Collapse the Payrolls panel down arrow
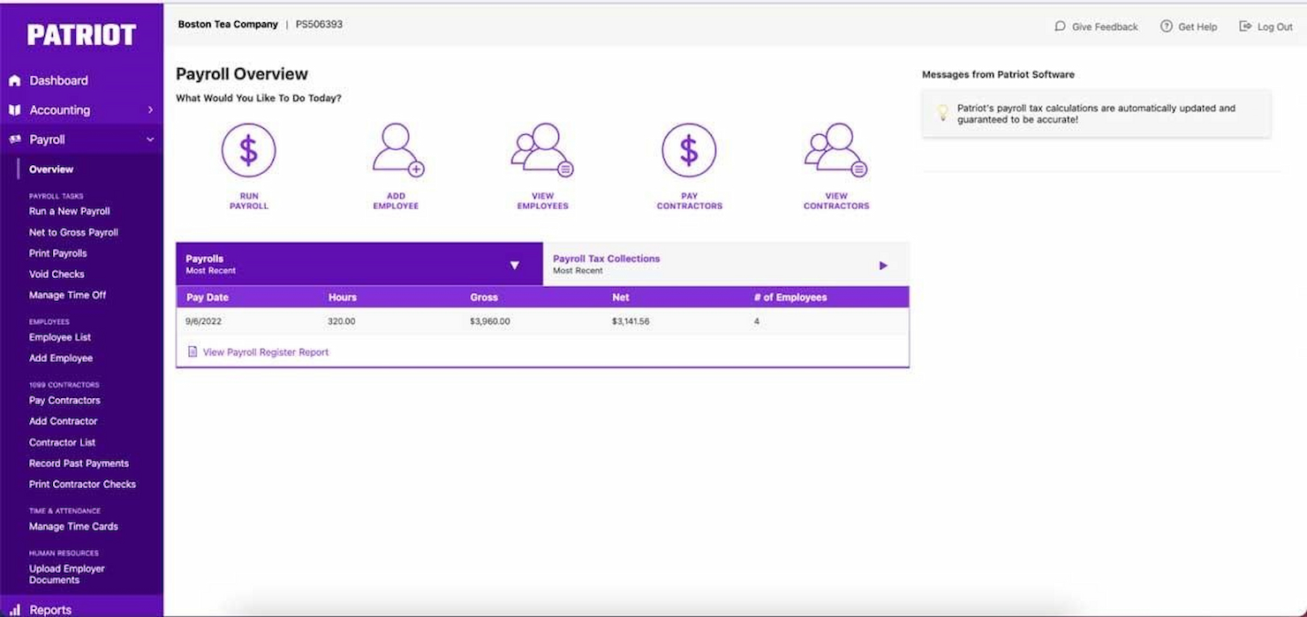 [515, 265]
